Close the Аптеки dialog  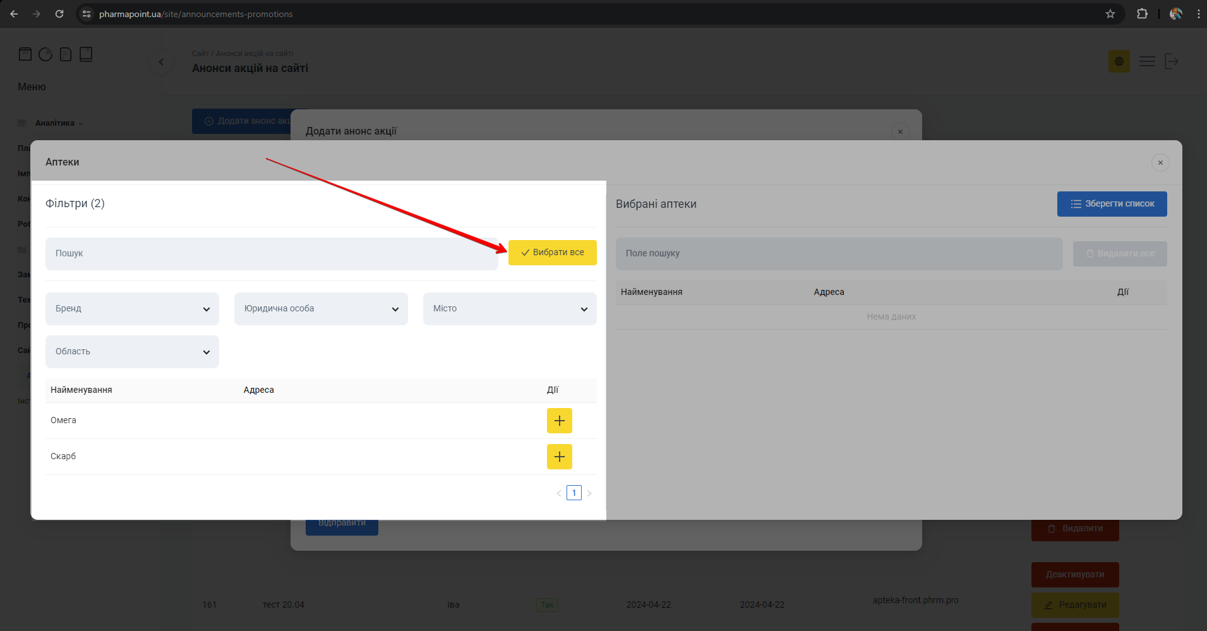(x=1160, y=162)
